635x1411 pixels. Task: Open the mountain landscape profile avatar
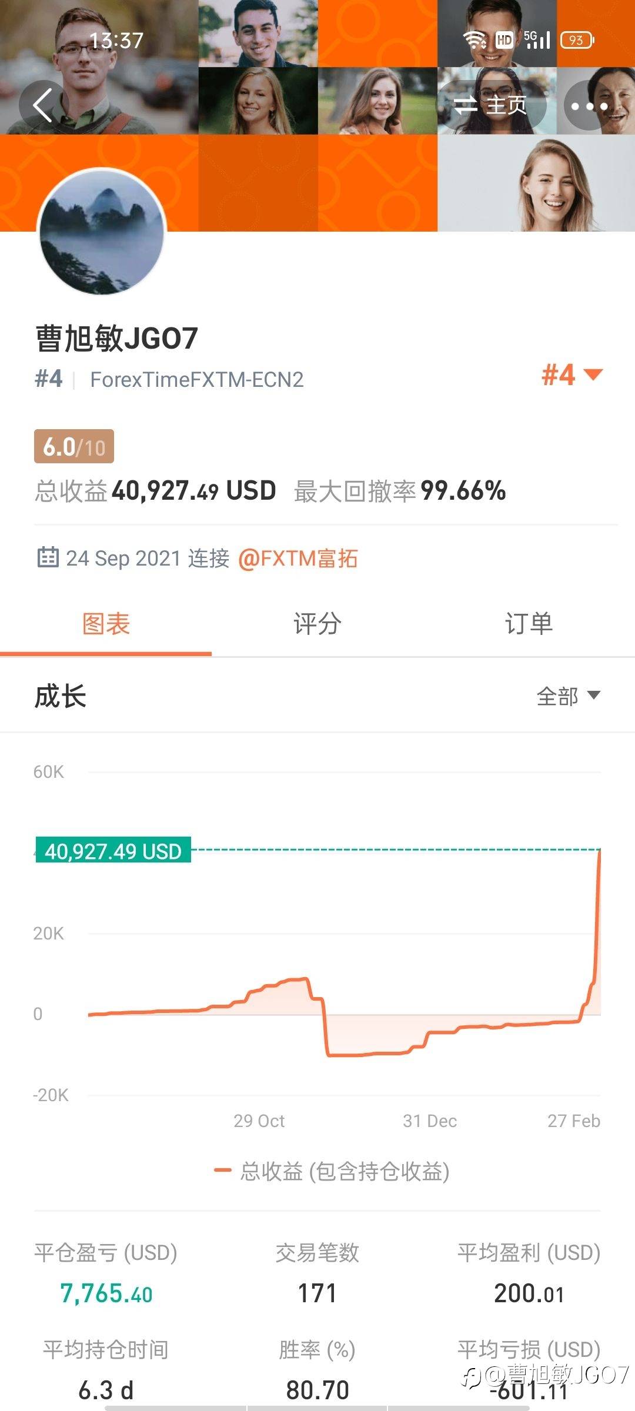pyautogui.click(x=102, y=231)
